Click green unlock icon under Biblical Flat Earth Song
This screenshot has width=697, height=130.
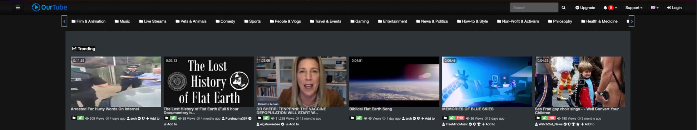[x=359, y=118]
